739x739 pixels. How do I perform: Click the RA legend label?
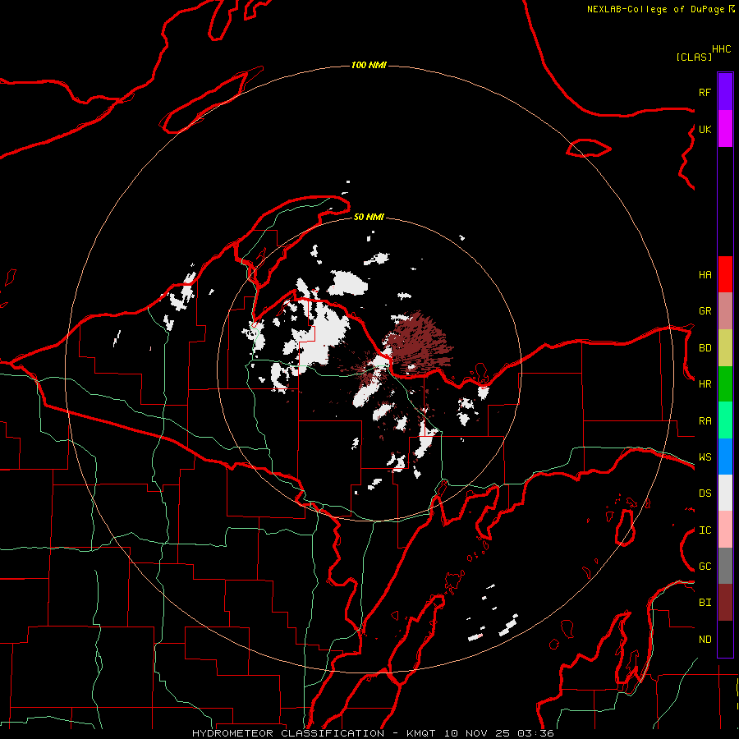click(705, 421)
